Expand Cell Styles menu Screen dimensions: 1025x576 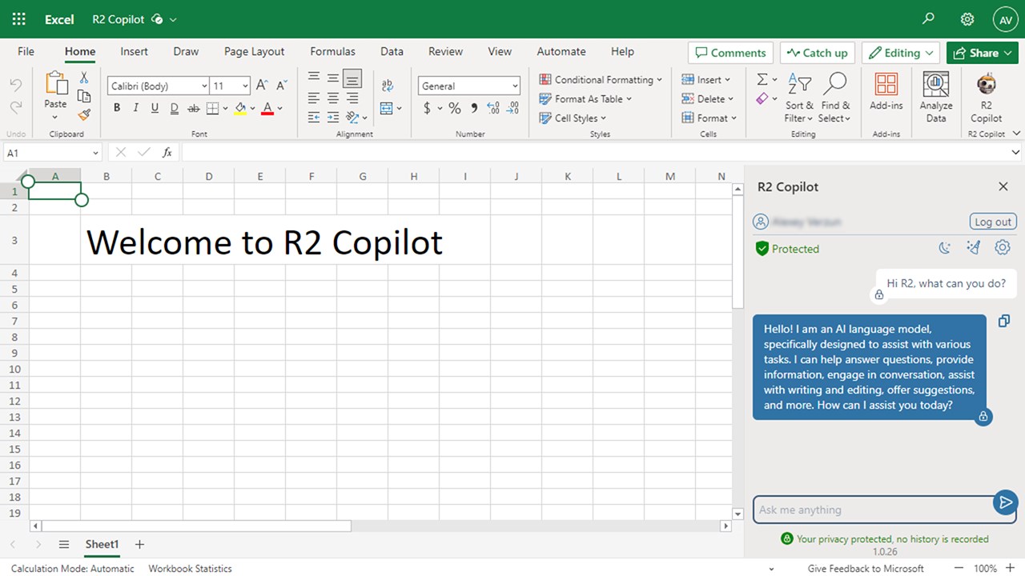point(573,118)
